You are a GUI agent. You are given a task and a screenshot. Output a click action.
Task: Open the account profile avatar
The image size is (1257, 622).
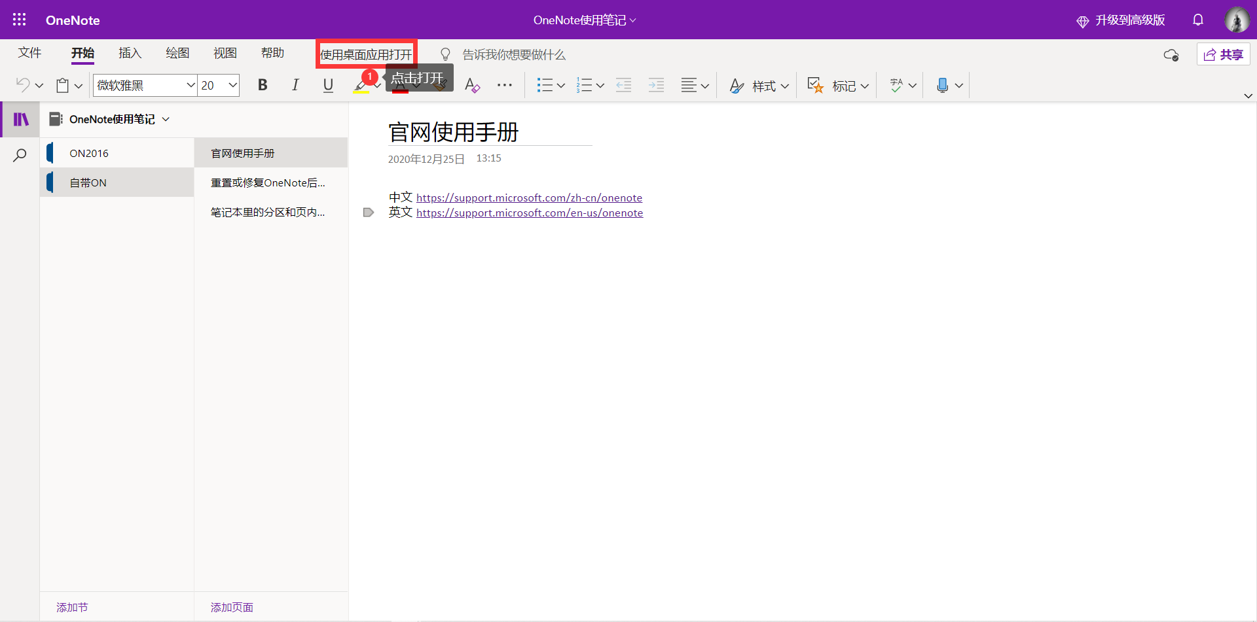[x=1237, y=20]
